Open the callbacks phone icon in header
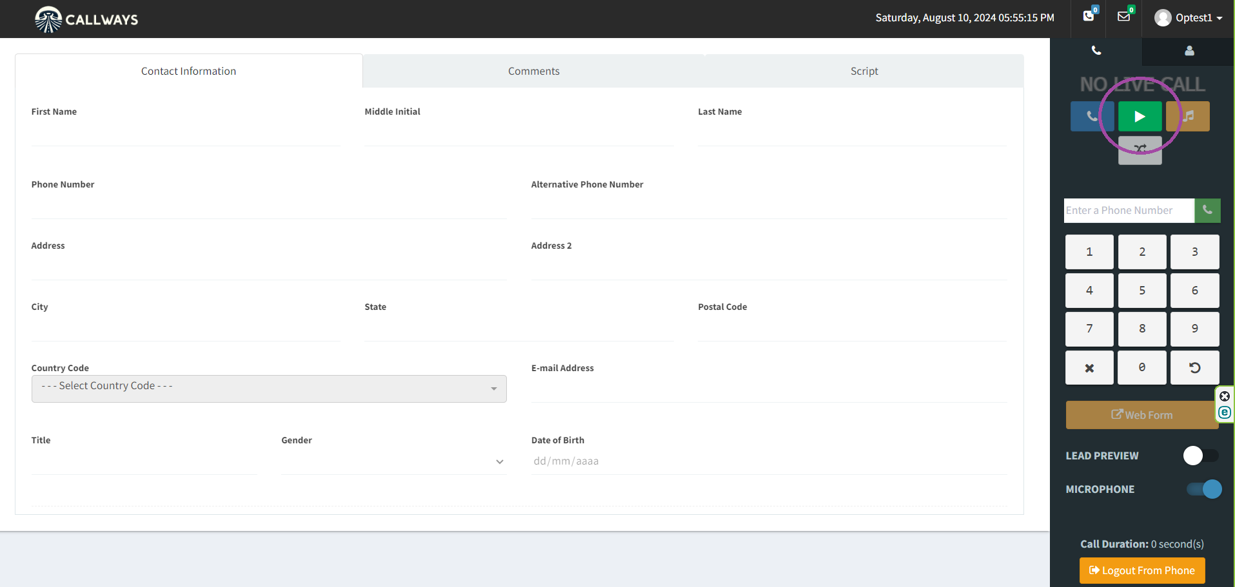 (x=1089, y=16)
